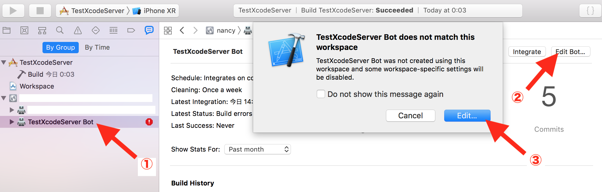
Task: Go forward with the right chevron
Action: pyautogui.click(x=195, y=30)
